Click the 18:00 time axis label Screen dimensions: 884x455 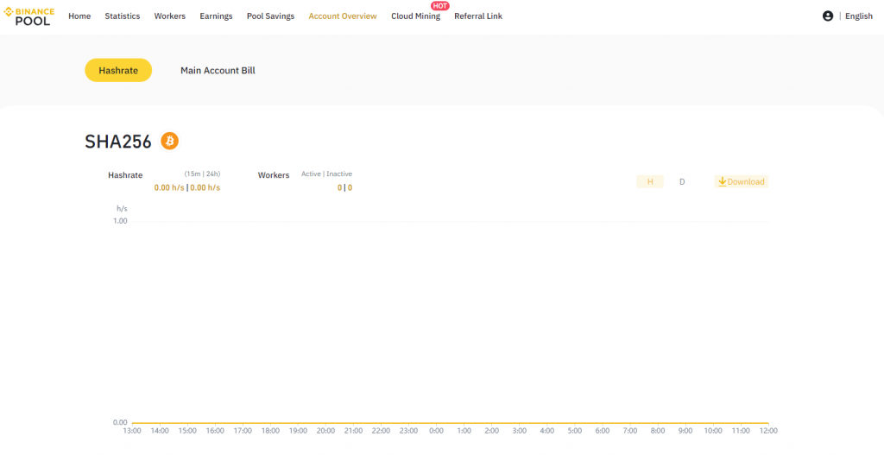[270, 431]
